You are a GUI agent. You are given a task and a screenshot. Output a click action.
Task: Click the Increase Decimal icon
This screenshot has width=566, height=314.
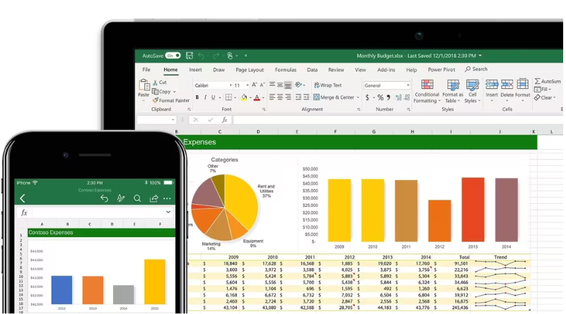pos(399,97)
